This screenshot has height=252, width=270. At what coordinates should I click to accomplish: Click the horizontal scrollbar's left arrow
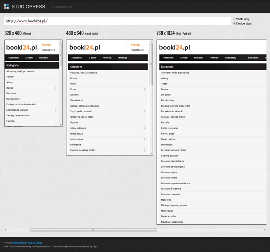[x=5, y=230]
